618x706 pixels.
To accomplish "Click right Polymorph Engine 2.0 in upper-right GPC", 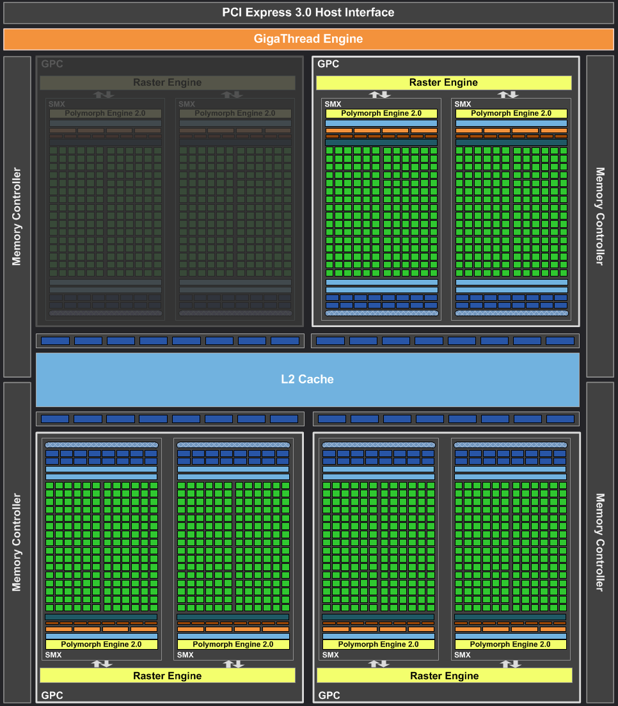I will point(511,113).
